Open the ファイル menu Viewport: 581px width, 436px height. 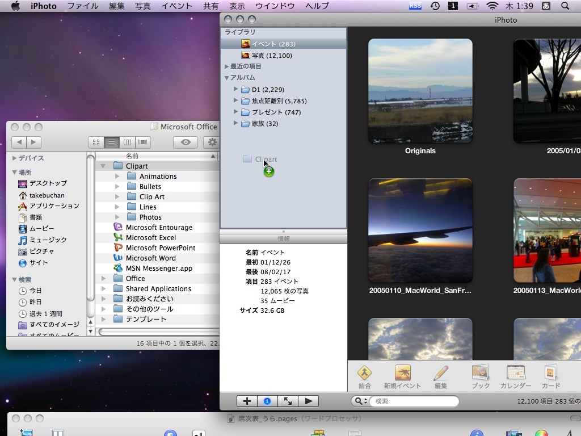coord(83,6)
